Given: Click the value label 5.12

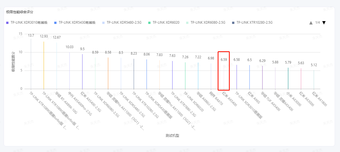Looking at the screenshot, I should coord(314,65).
